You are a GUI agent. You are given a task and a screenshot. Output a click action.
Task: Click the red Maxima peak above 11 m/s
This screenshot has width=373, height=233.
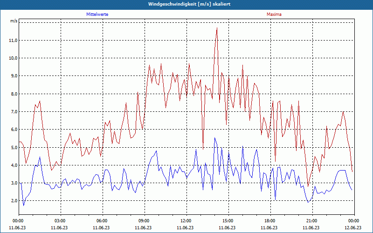217,28
